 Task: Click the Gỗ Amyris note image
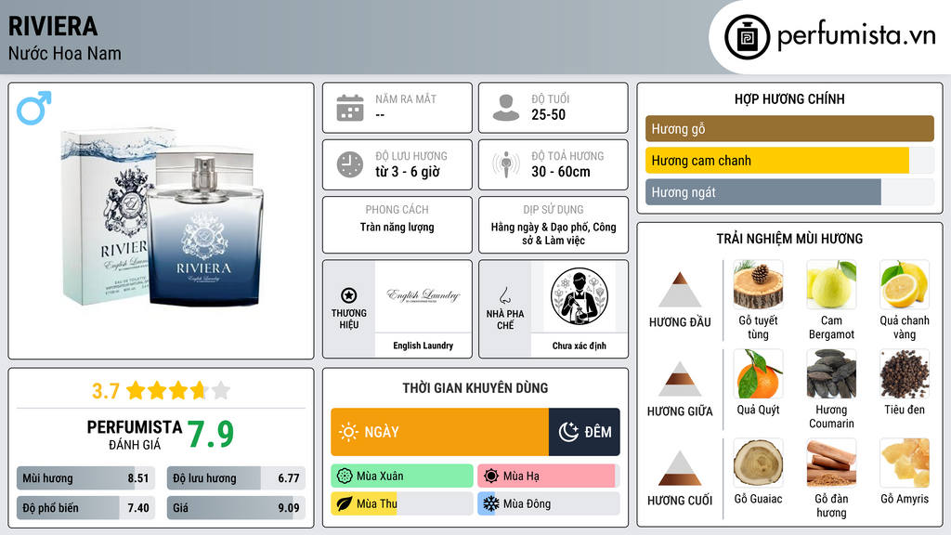point(905,463)
